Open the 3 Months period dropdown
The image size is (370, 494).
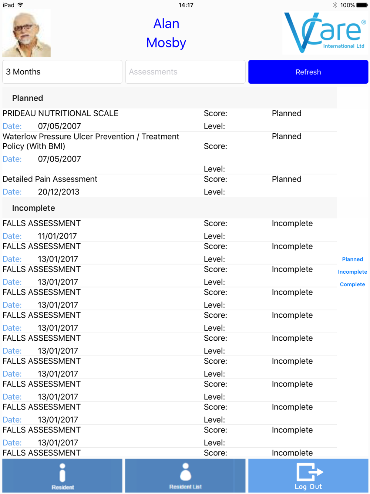click(62, 72)
